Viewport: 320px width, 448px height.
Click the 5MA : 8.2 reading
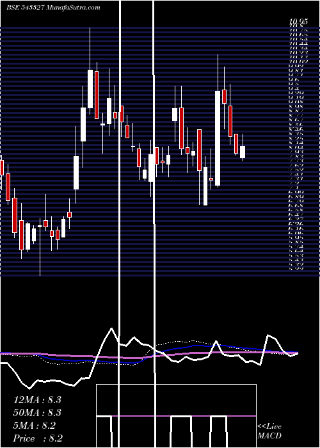pos(35,426)
